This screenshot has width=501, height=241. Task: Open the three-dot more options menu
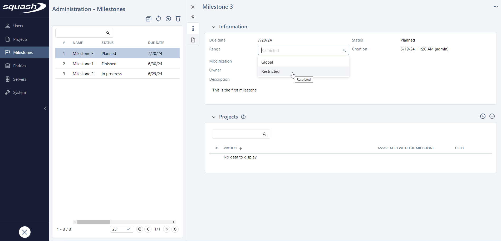click(495, 7)
